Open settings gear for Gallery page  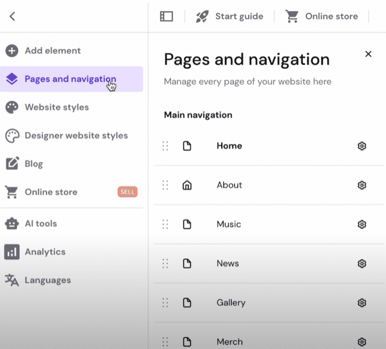pos(362,302)
